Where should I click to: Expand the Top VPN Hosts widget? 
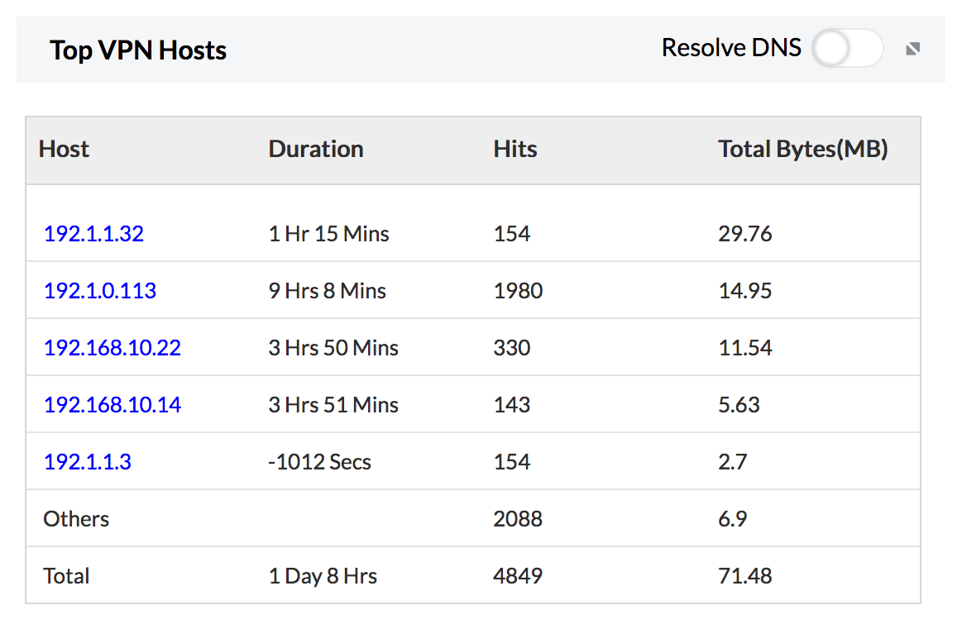pyautogui.click(x=912, y=49)
